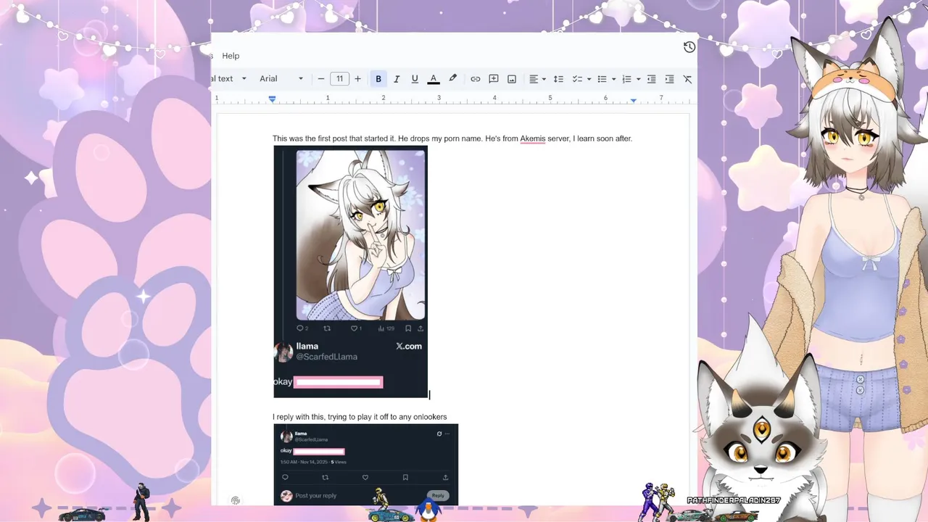This screenshot has width=928, height=522.
Task: Click the left indent marker on the ruler
Action: coord(272,99)
